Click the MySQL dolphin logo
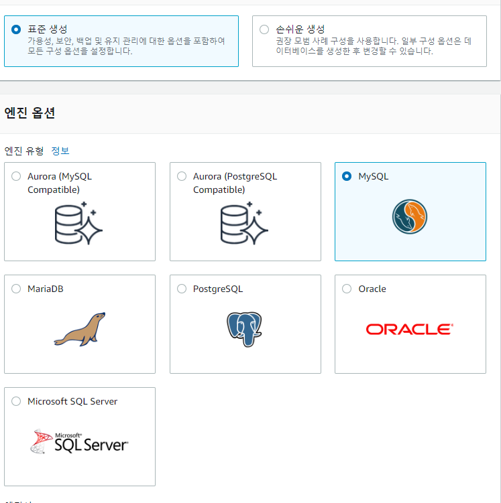Viewport: 501px width, 503px height. [410, 217]
